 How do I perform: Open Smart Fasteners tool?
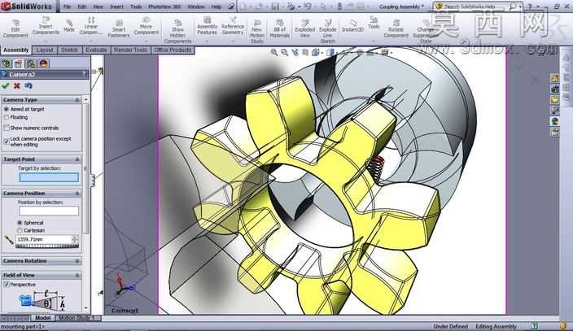coord(119,28)
